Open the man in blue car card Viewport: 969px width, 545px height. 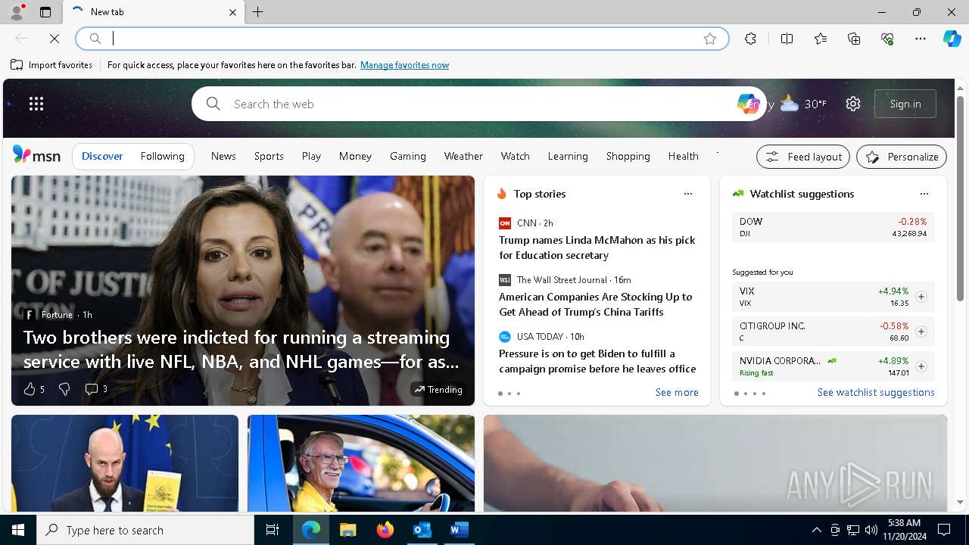[361, 463]
